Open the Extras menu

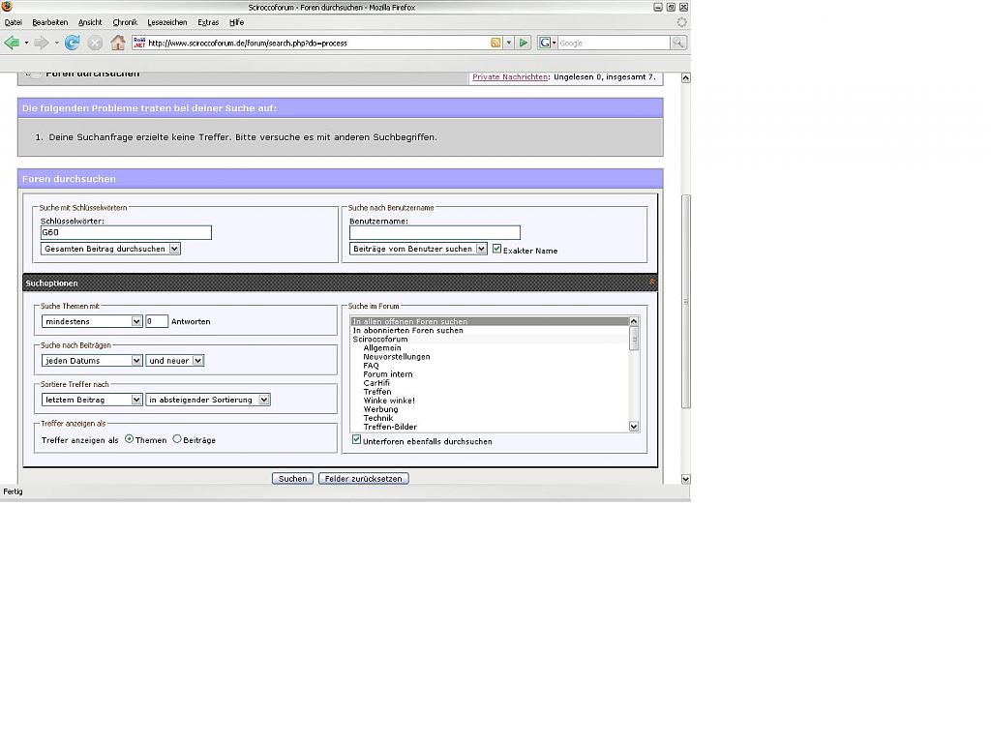(208, 22)
